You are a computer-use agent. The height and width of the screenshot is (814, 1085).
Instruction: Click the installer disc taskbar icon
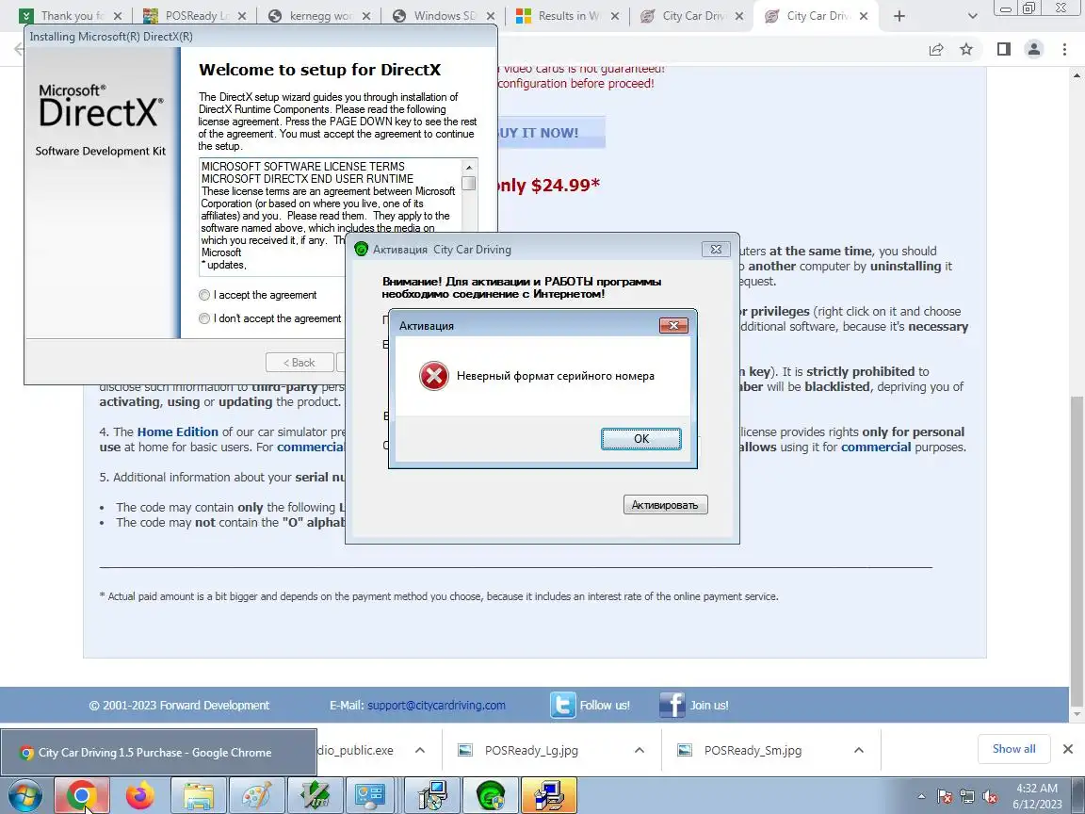(x=432, y=796)
